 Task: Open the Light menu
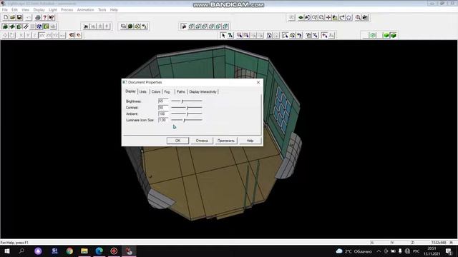click(53, 9)
